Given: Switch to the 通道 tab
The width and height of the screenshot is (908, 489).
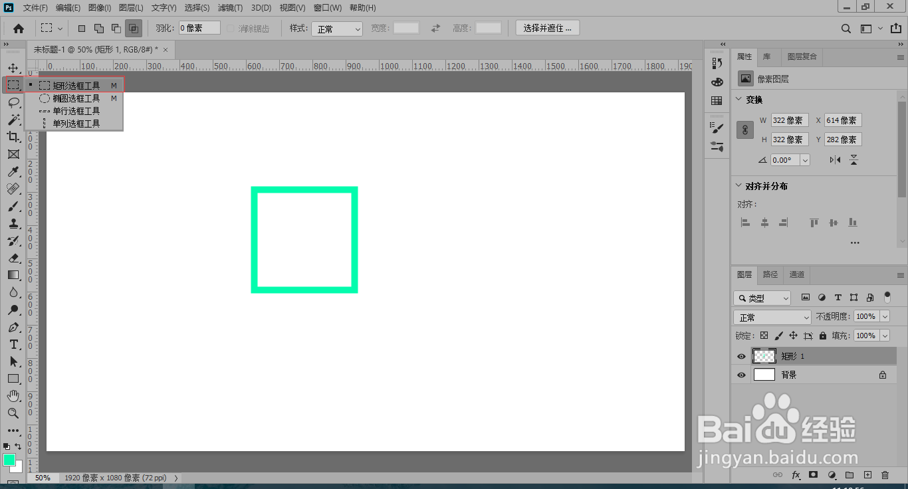Looking at the screenshot, I should click(x=797, y=274).
